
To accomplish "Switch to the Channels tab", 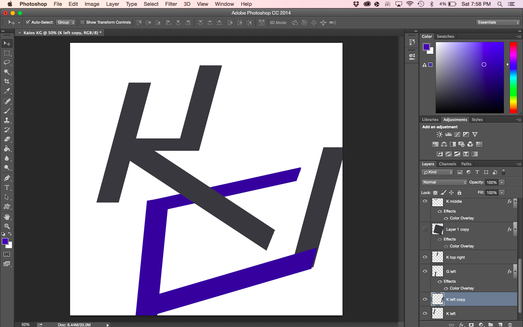I will click(x=447, y=164).
